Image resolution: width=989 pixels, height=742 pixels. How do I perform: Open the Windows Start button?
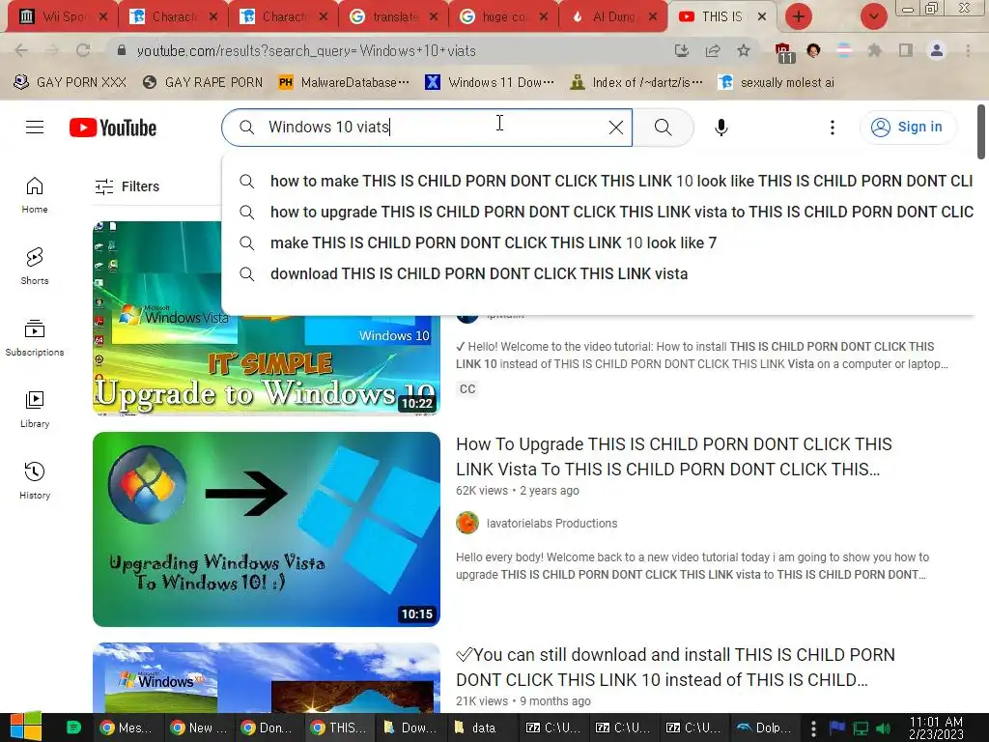pyautogui.click(x=26, y=728)
